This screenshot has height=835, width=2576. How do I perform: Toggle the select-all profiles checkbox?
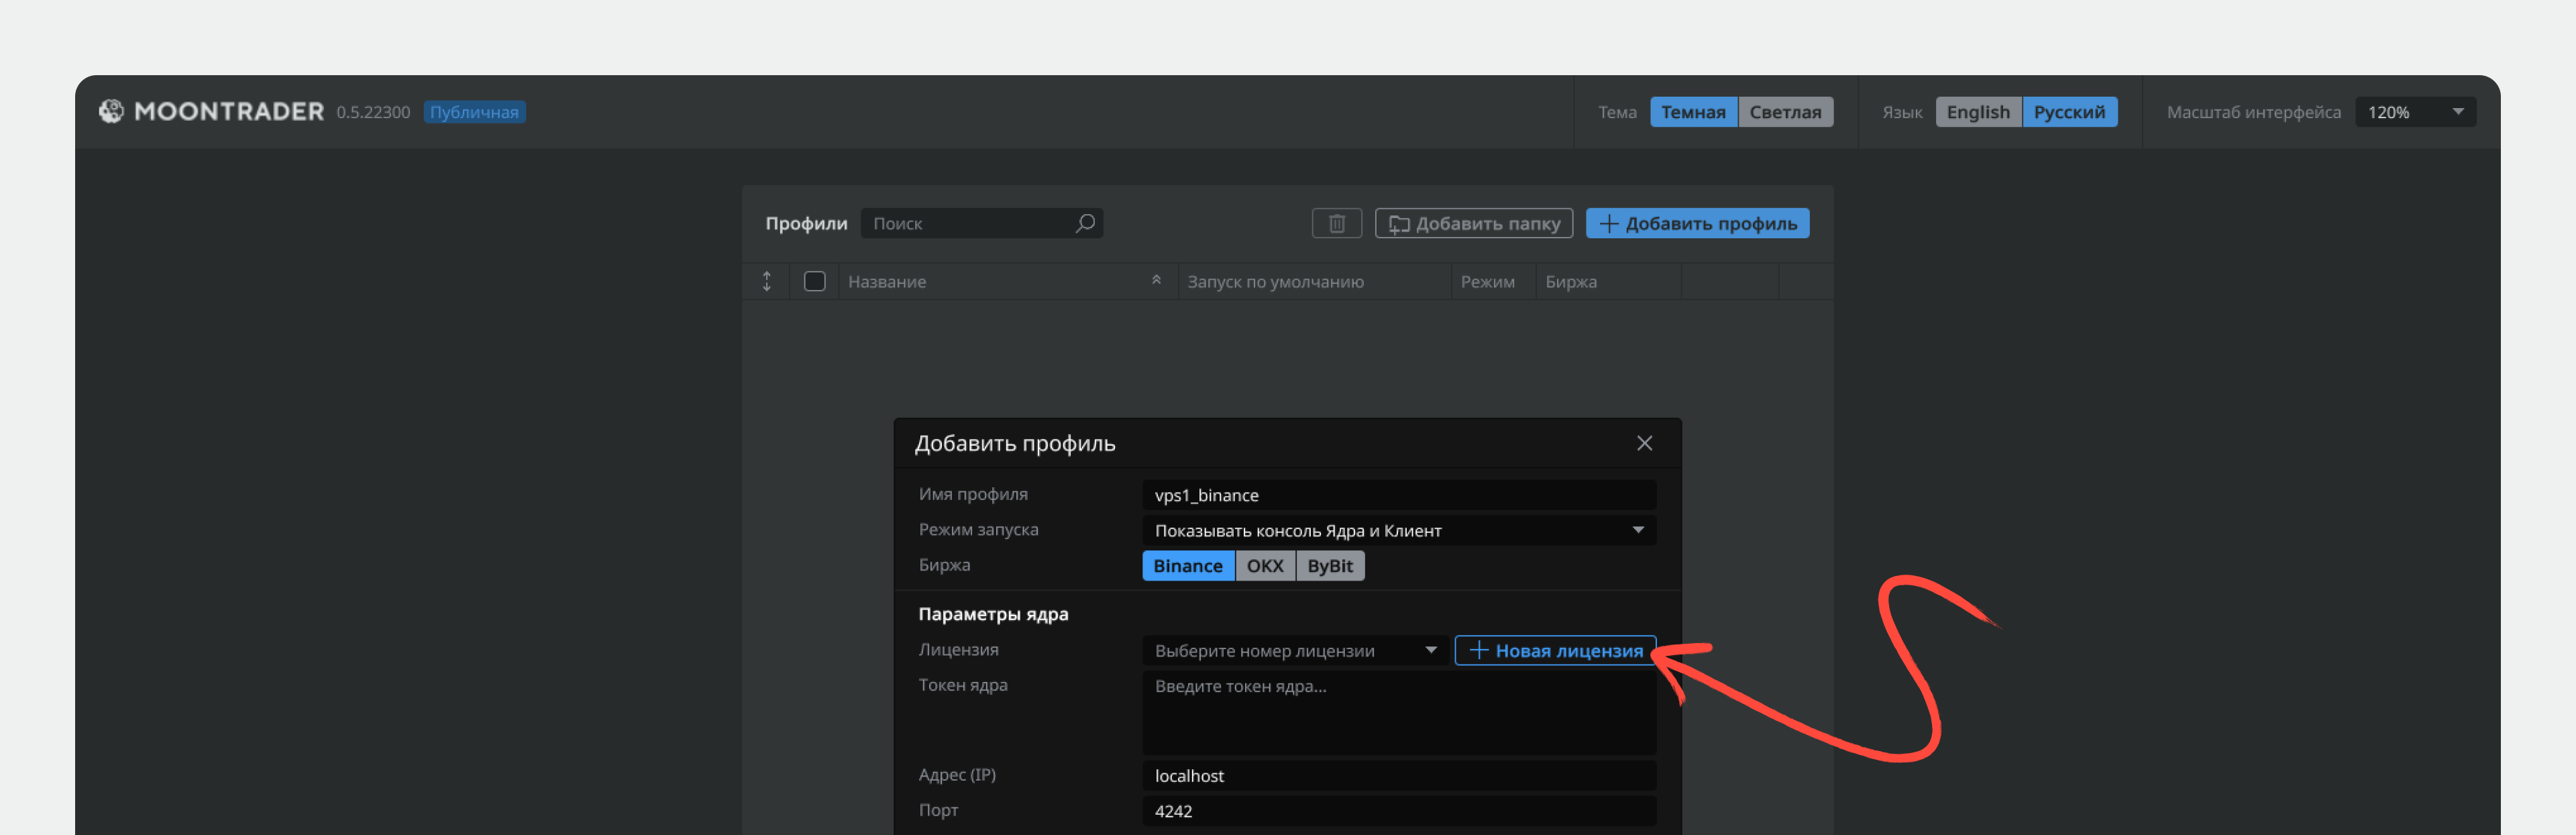tap(814, 281)
